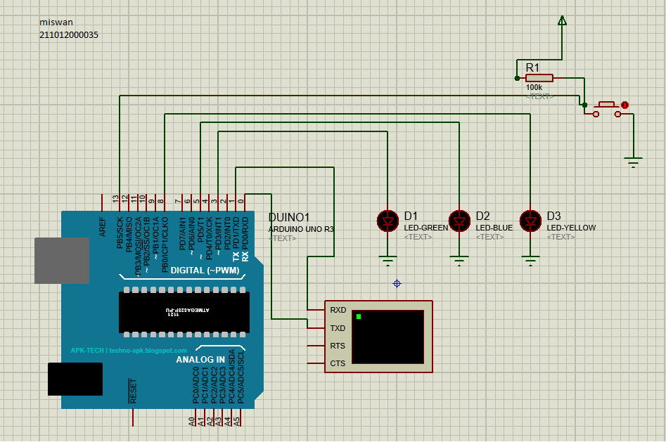This screenshot has width=666, height=442.
Task: Select the LED-YELLOW D3 component
Action: (531, 221)
